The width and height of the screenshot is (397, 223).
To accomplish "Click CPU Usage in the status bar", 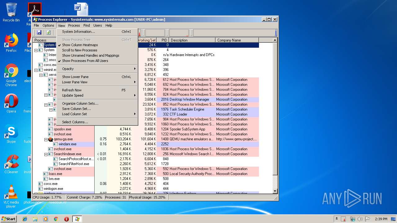I will click(x=49, y=197).
